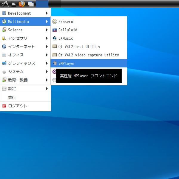Viewport: 179px width, 179px height.
Task: Launch file manager from panel
Action: point(14,4)
